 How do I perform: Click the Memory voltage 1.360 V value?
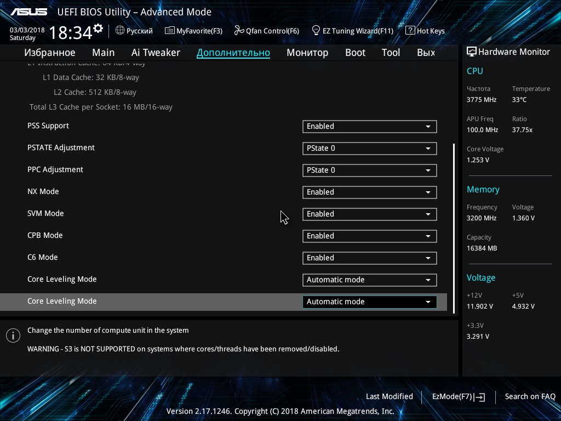click(x=523, y=218)
